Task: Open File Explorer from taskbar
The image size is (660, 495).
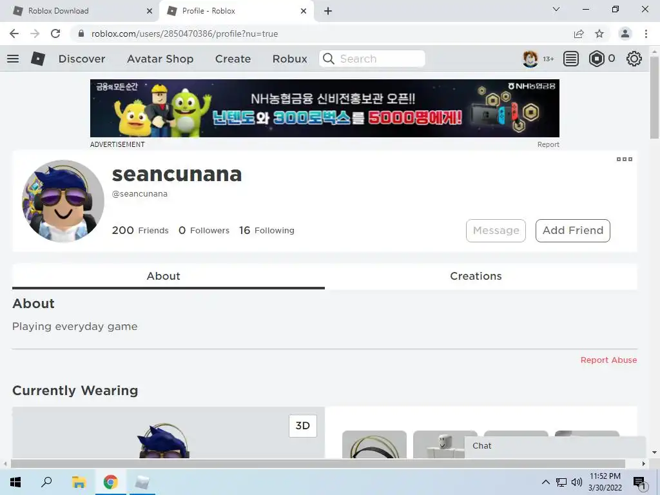Action: coord(79,482)
